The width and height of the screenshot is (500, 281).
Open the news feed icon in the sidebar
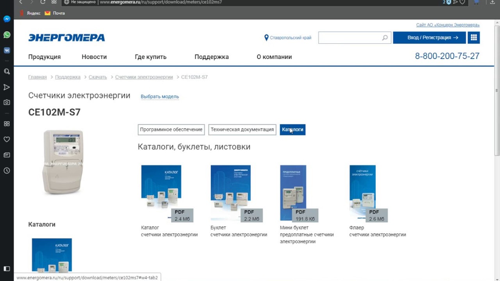tap(7, 155)
